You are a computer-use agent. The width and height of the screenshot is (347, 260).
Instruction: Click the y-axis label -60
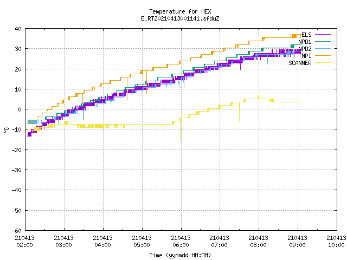tap(17, 231)
